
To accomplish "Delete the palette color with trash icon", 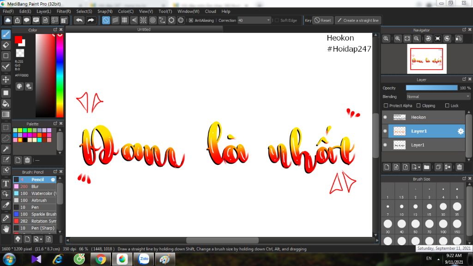I will tap(27, 160).
